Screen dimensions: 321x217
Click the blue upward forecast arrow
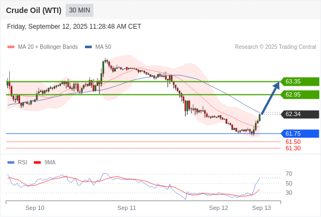click(270, 98)
